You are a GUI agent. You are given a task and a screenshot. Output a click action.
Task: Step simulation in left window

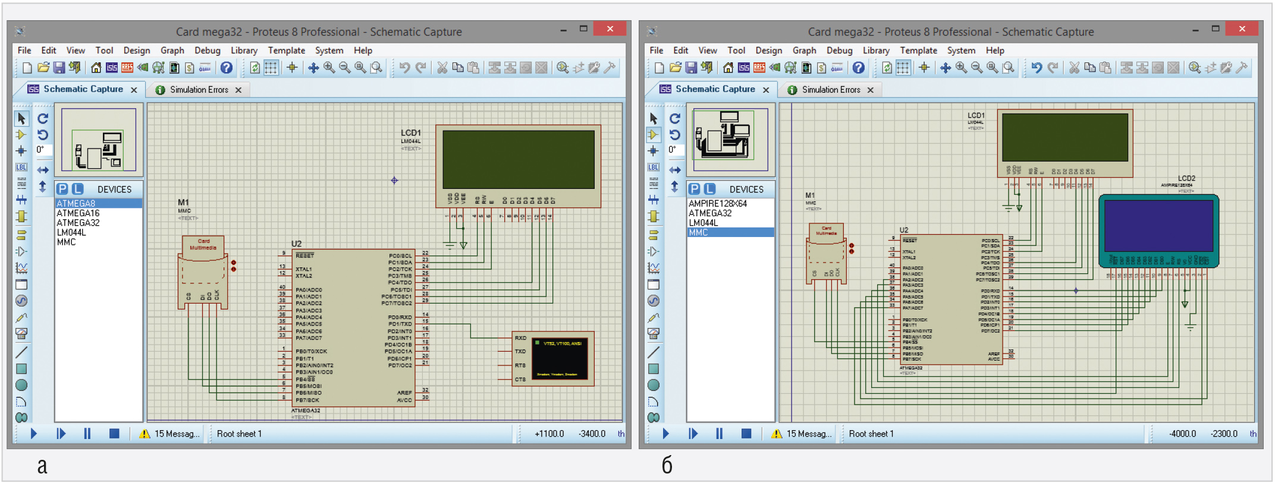(61, 434)
